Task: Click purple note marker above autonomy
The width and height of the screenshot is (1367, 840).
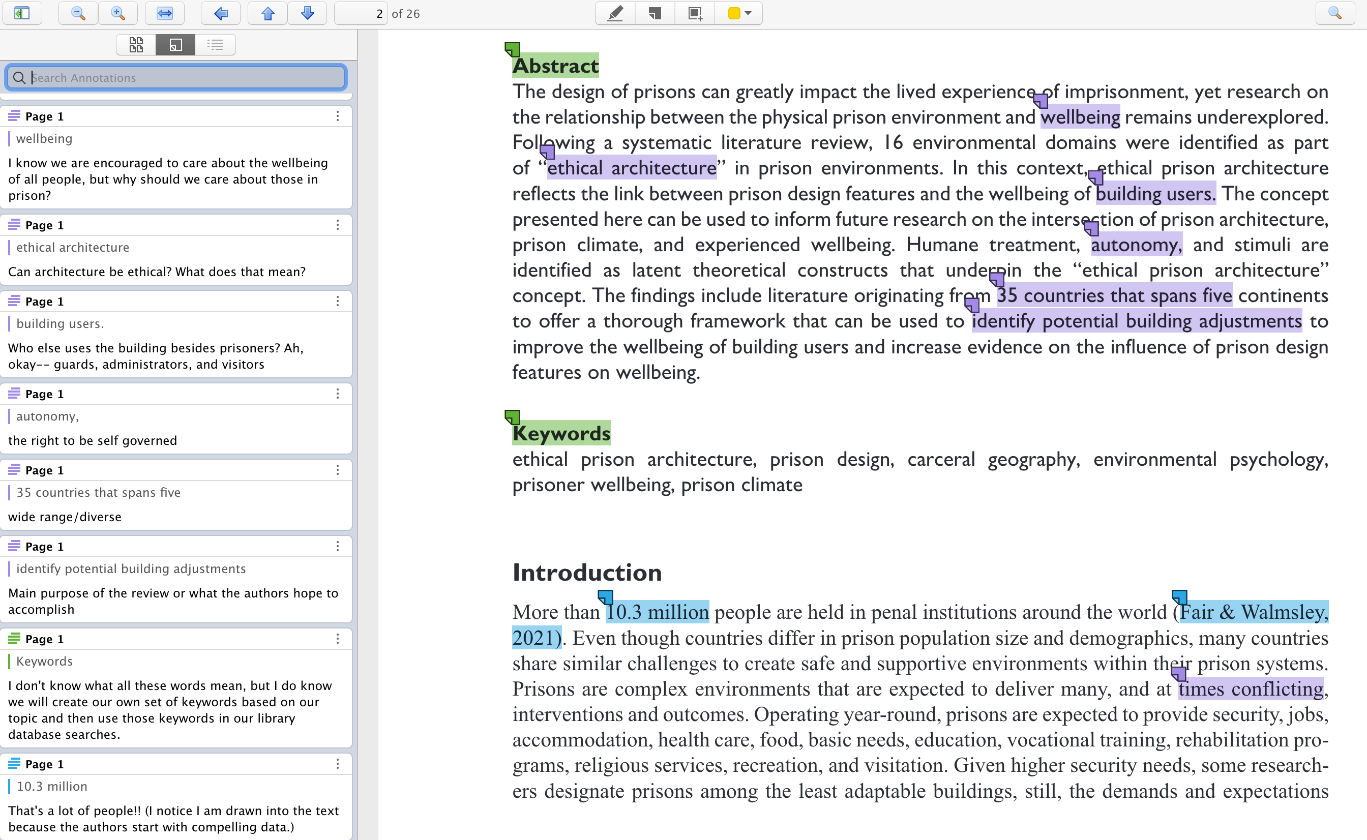Action: coord(1091,228)
